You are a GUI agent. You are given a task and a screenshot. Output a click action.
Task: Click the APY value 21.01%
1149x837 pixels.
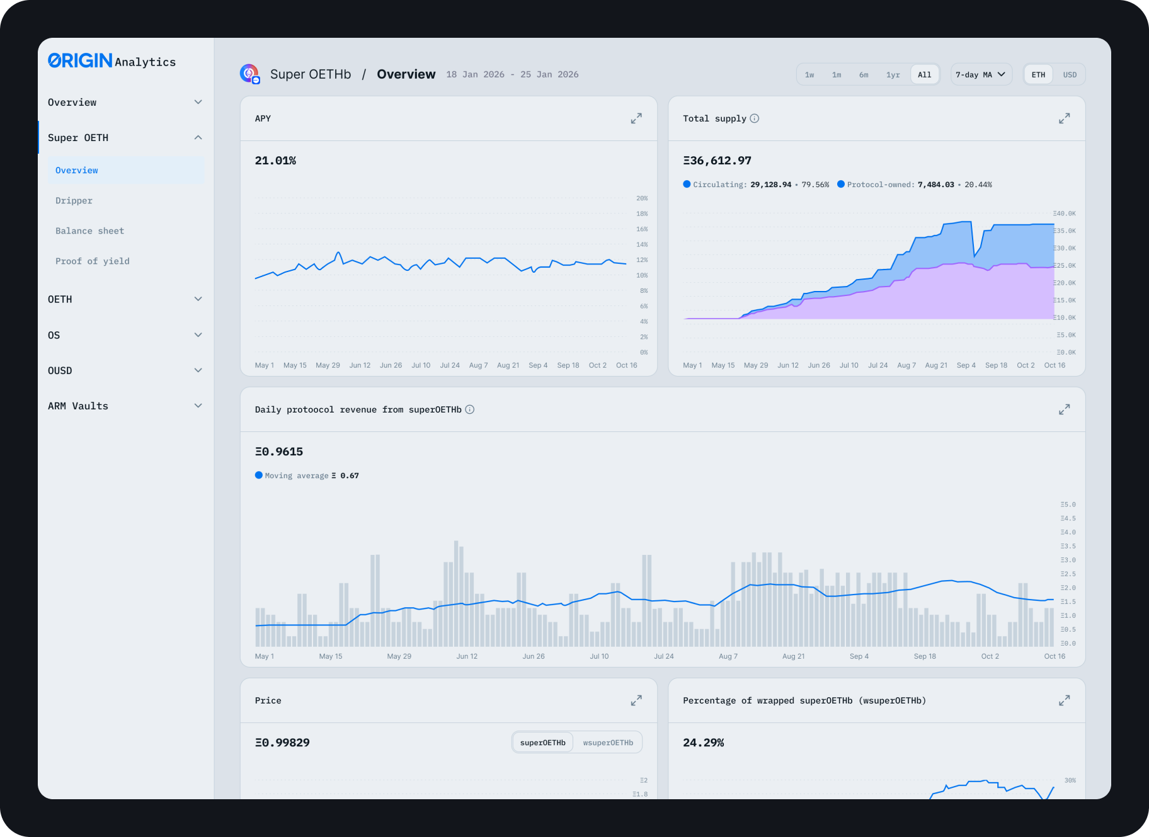(275, 161)
